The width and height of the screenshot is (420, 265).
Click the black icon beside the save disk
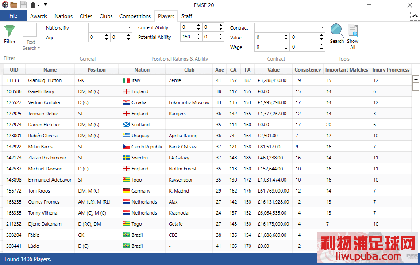pyautogui.click(x=33, y=5)
